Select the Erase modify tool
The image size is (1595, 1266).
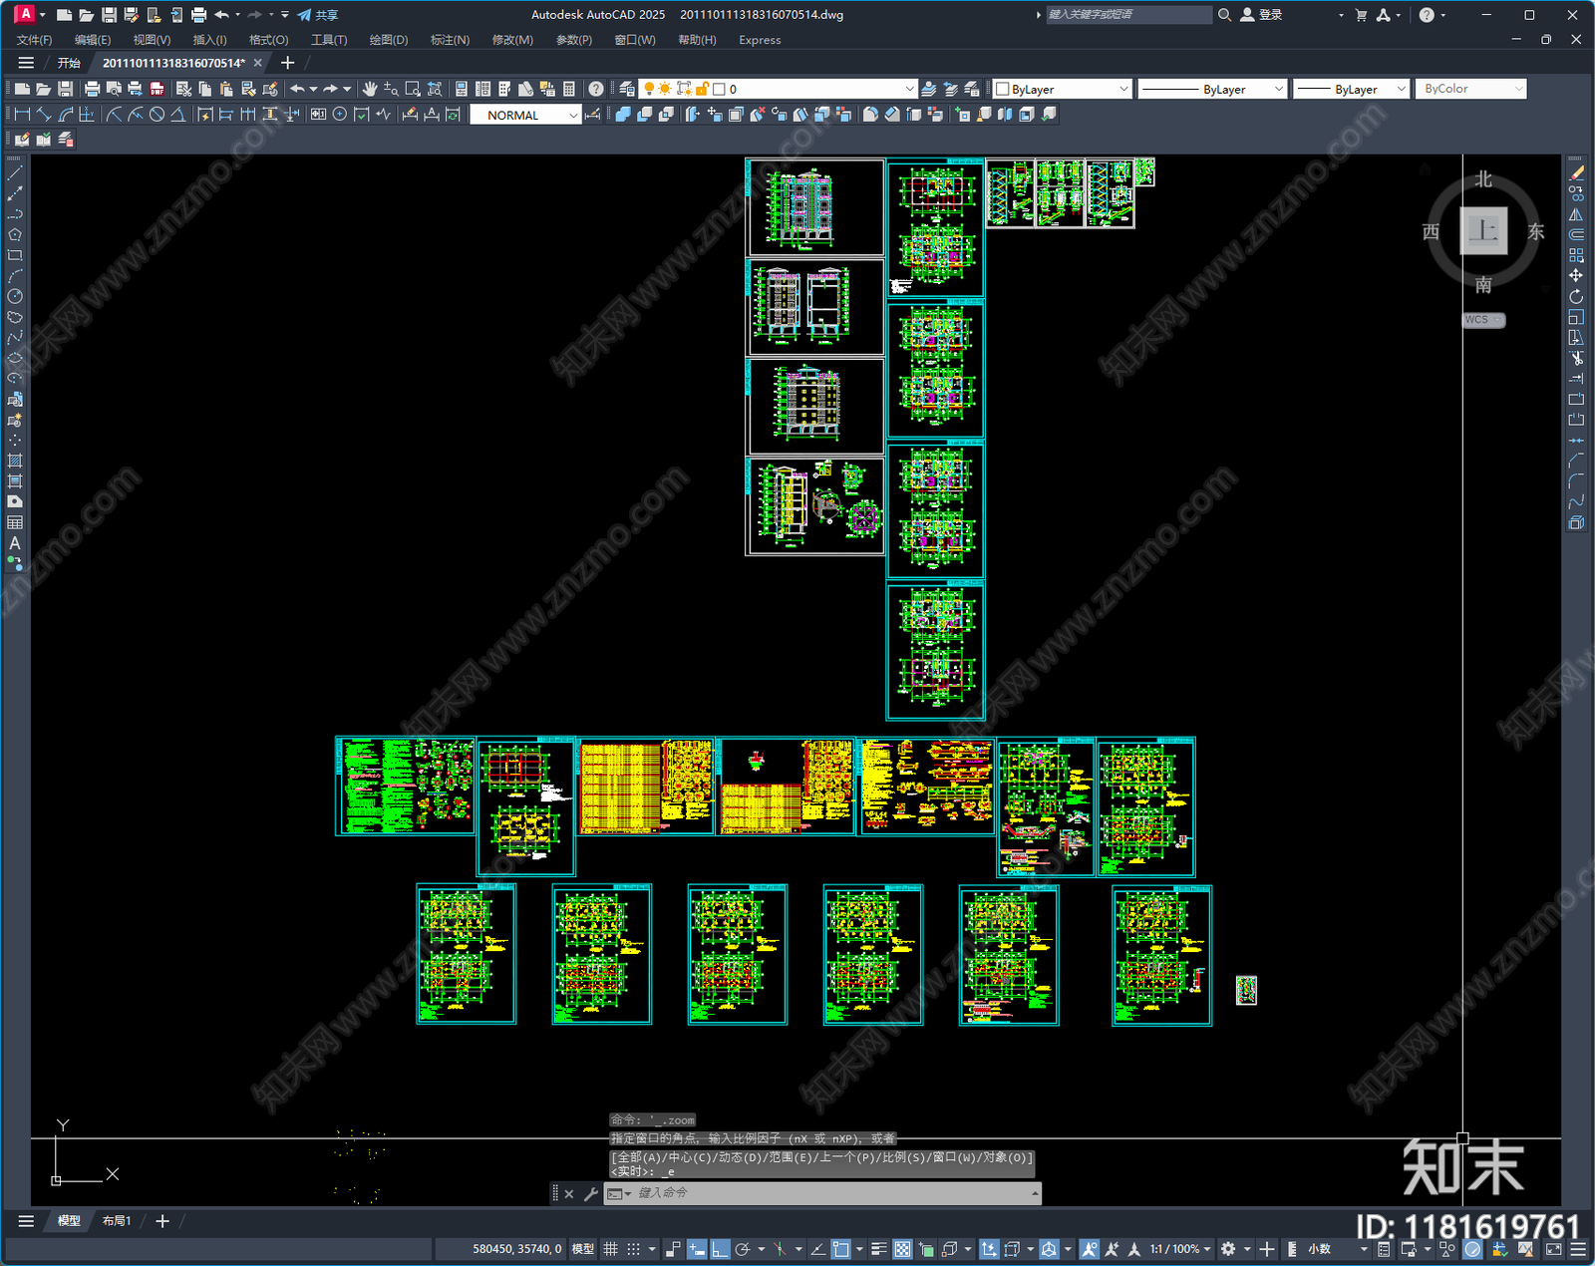(x=1576, y=173)
